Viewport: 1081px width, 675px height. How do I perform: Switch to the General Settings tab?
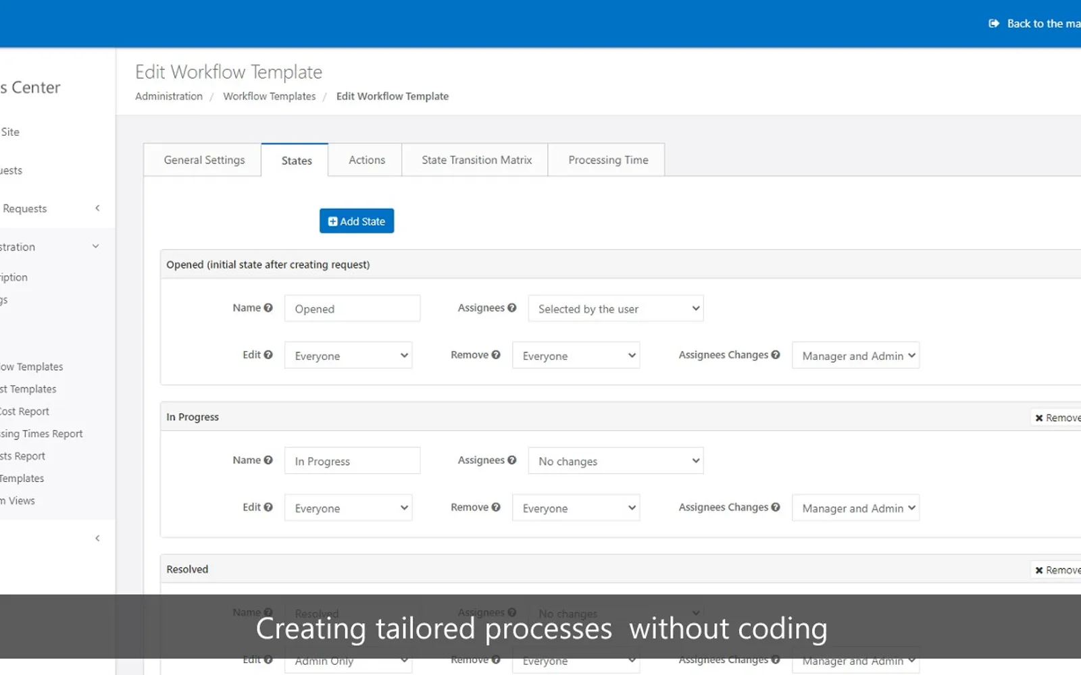click(x=203, y=160)
